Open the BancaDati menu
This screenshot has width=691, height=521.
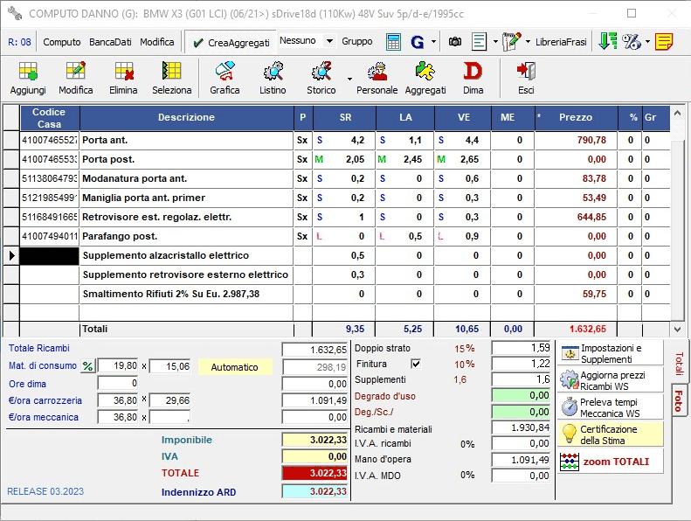tap(110, 42)
